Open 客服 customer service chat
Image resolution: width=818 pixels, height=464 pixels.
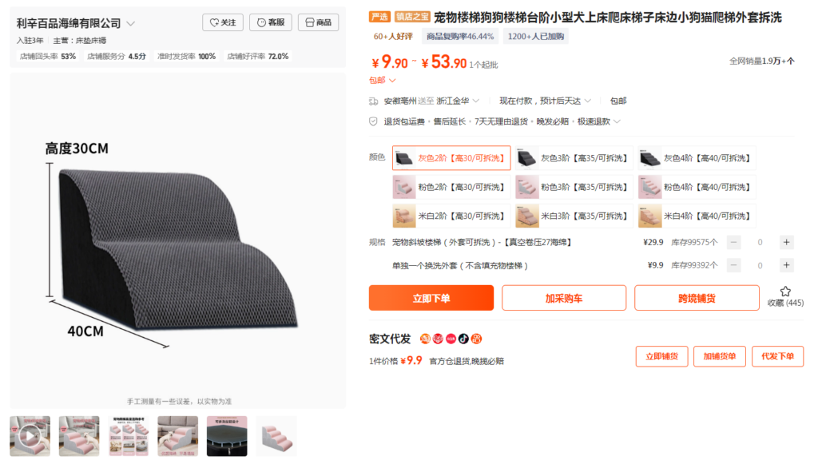(271, 22)
